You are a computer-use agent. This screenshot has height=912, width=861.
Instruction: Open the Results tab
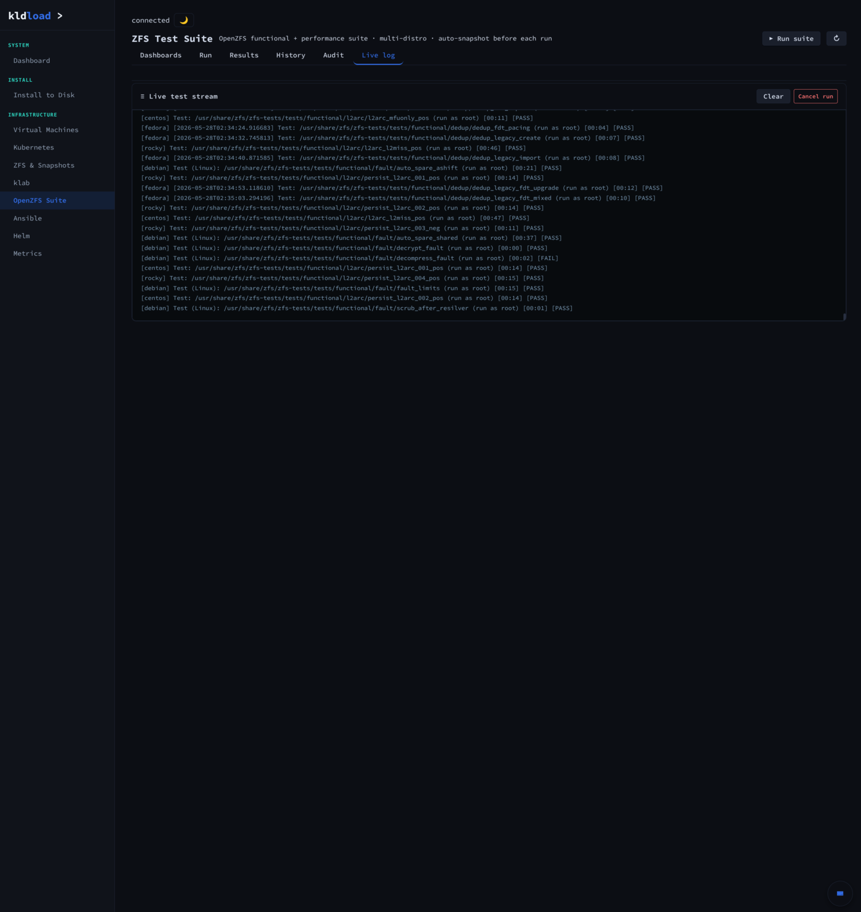pos(244,55)
